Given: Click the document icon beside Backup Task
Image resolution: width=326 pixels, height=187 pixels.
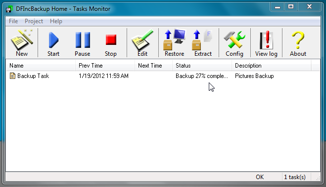Looking at the screenshot, I should tap(12, 76).
